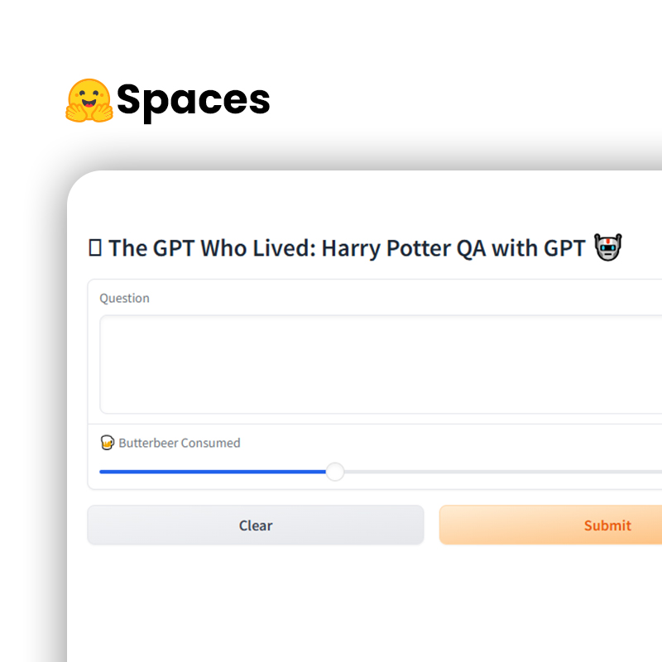Click the gray unfilled slider track
The width and height of the screenshot is (662, 662).
tap(503, 472)
